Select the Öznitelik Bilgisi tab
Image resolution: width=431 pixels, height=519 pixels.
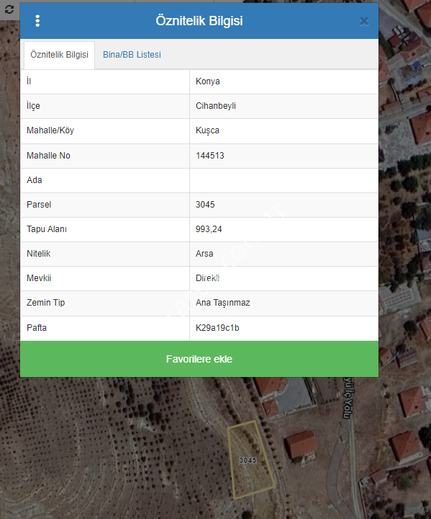click(60, 55)
